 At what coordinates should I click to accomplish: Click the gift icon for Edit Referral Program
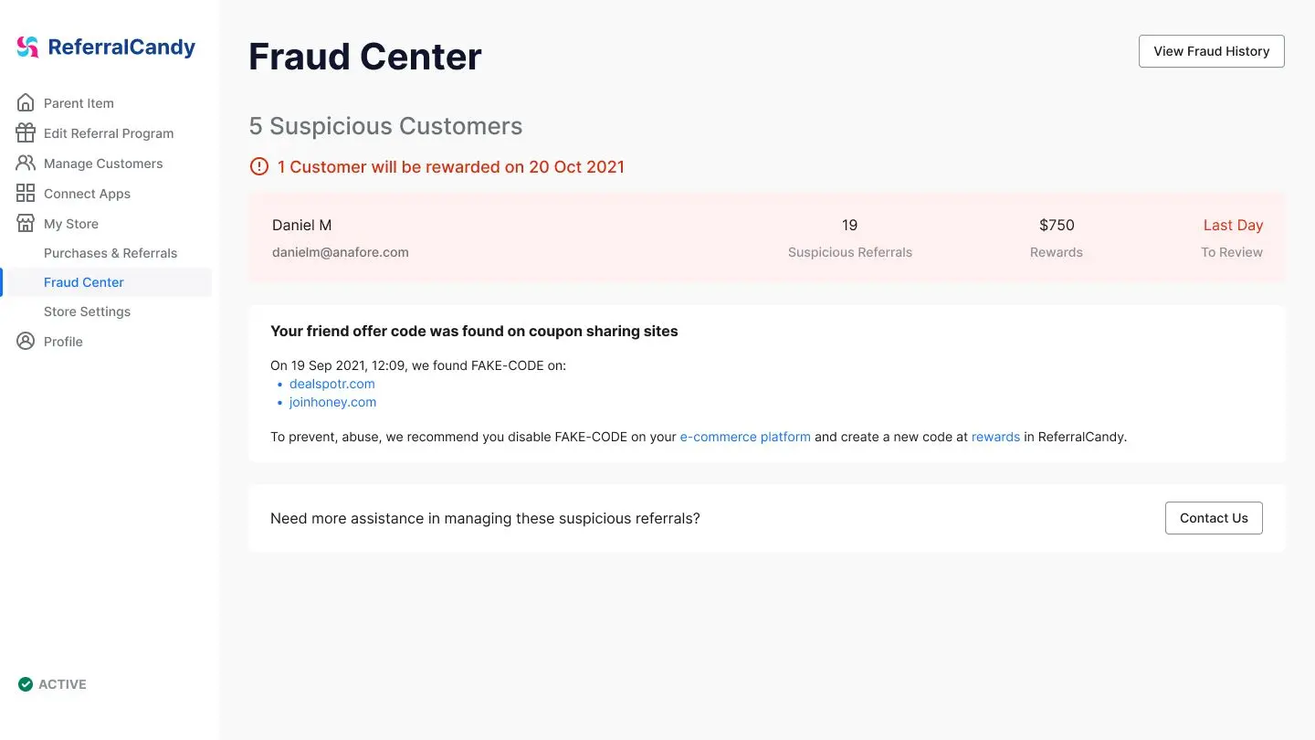coord(26,132)
